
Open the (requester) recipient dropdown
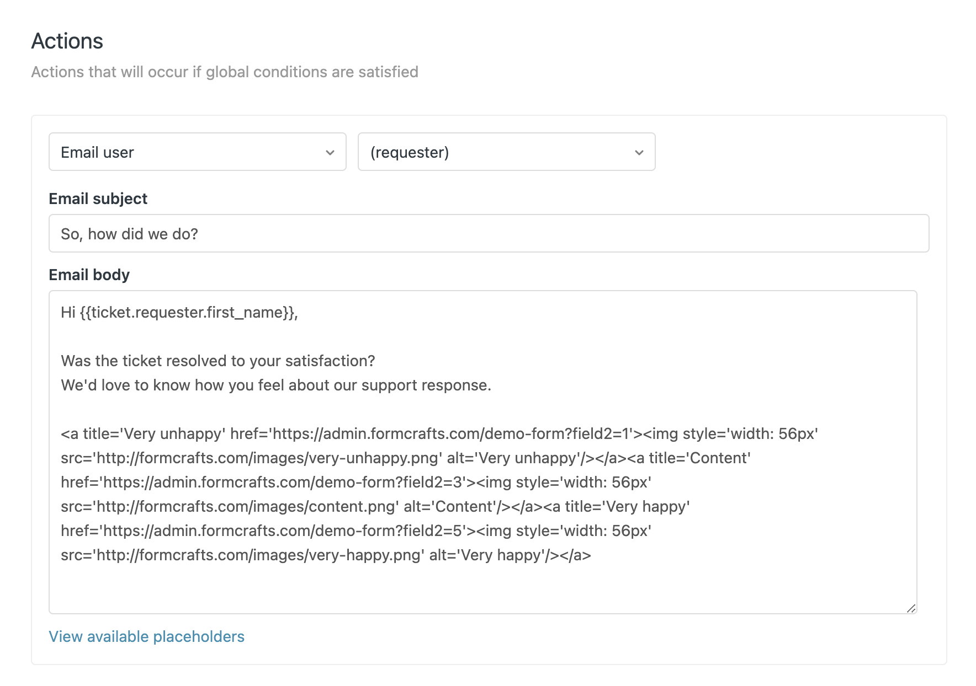tap(506, 152)
